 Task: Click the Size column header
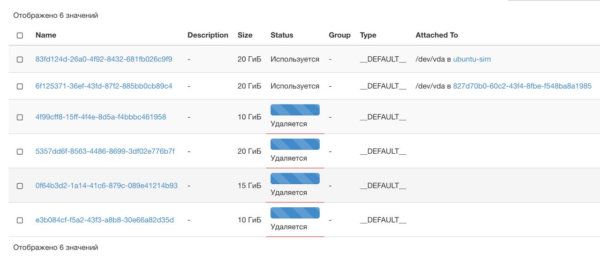click(x=245, y=35)
